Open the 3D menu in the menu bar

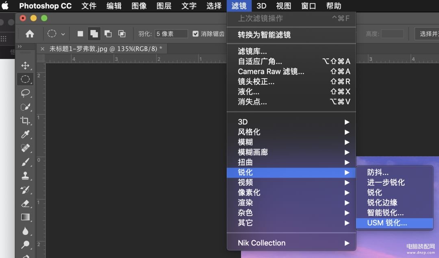coord(261,6)
